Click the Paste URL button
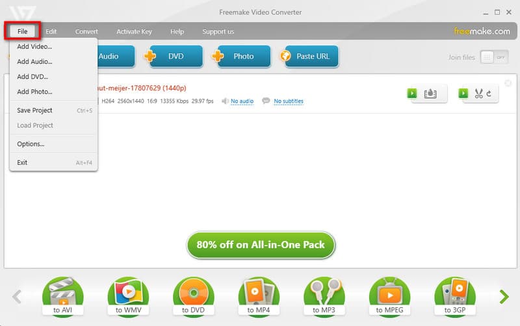 [x=312, y=56]
